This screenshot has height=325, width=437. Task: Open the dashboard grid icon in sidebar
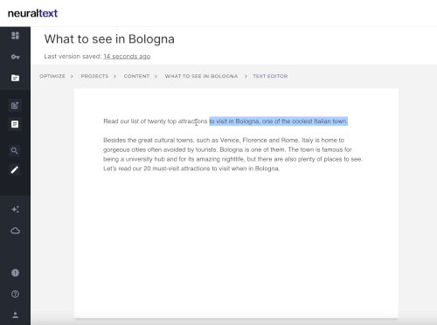(x=15, y=36)
